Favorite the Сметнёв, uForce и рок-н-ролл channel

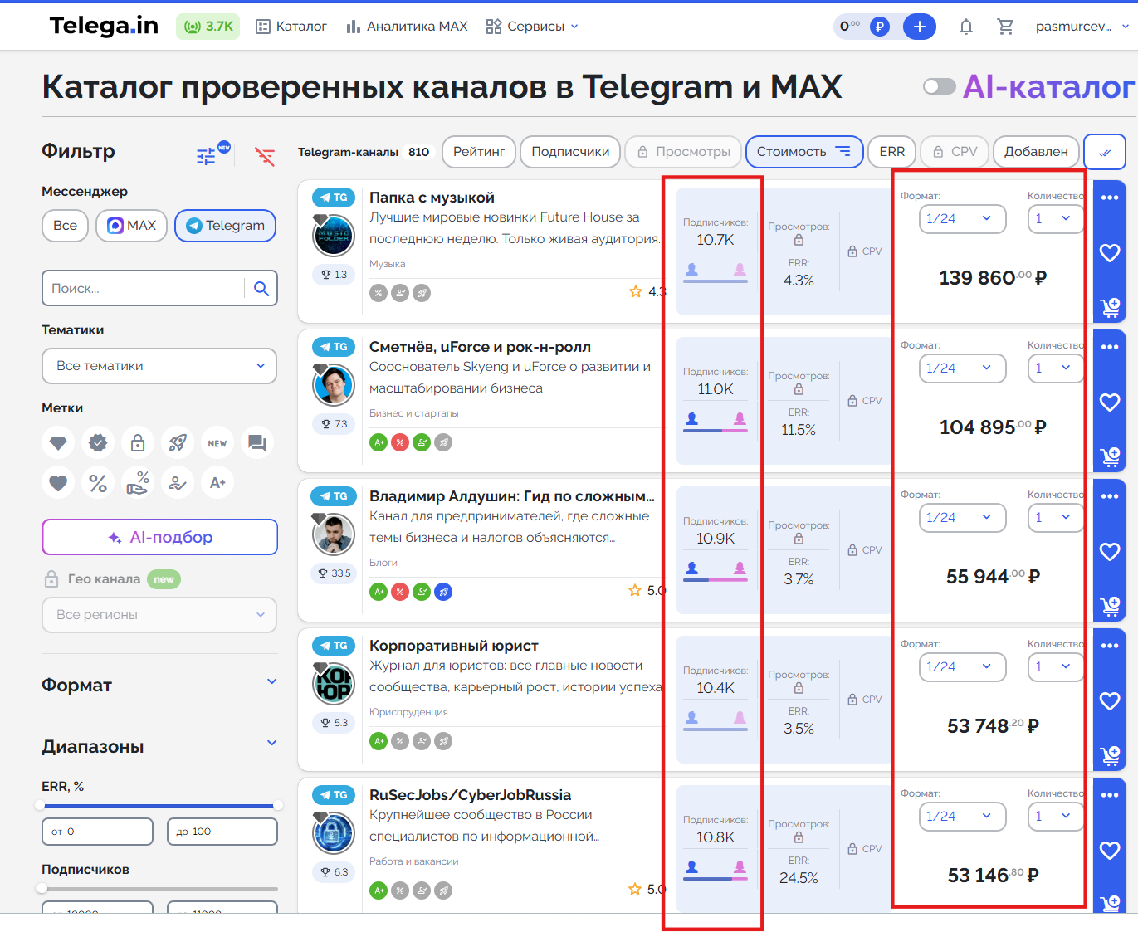click(1110, 403)
